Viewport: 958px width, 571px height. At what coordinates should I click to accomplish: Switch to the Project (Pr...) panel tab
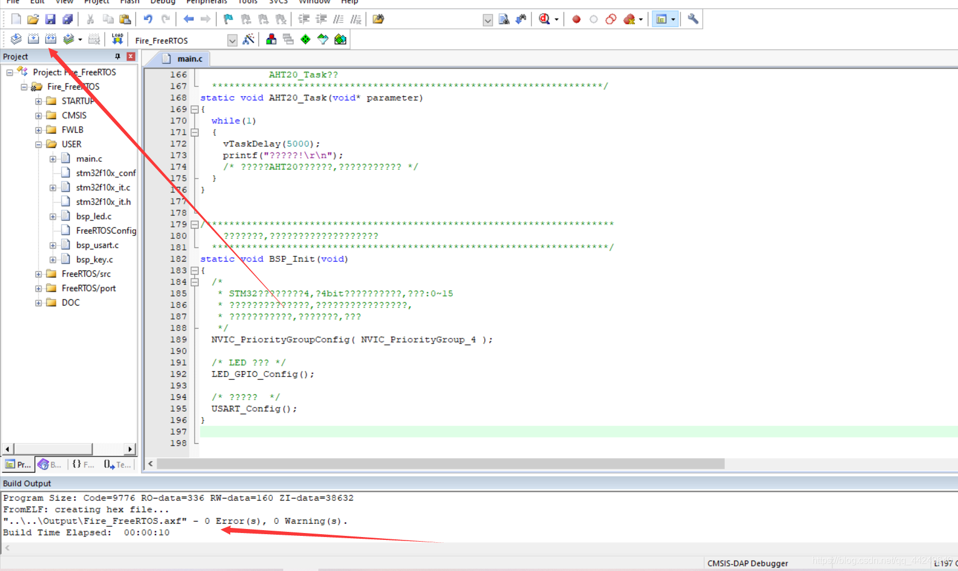tap(18, 465)
